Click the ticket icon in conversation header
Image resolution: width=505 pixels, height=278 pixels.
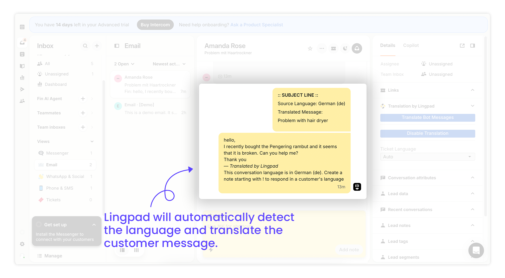[x=333, y=49]
